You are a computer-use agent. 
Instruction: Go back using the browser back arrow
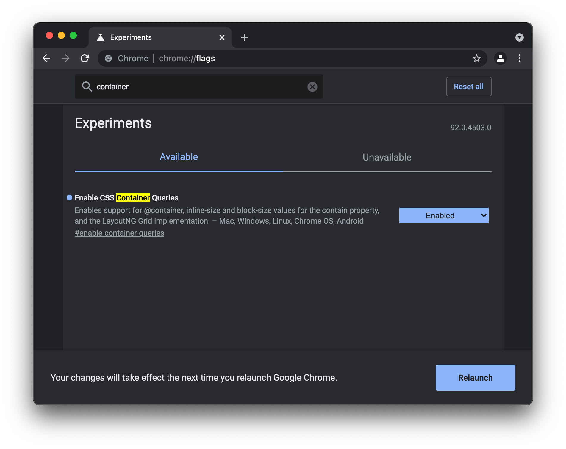tap(46, 58)
